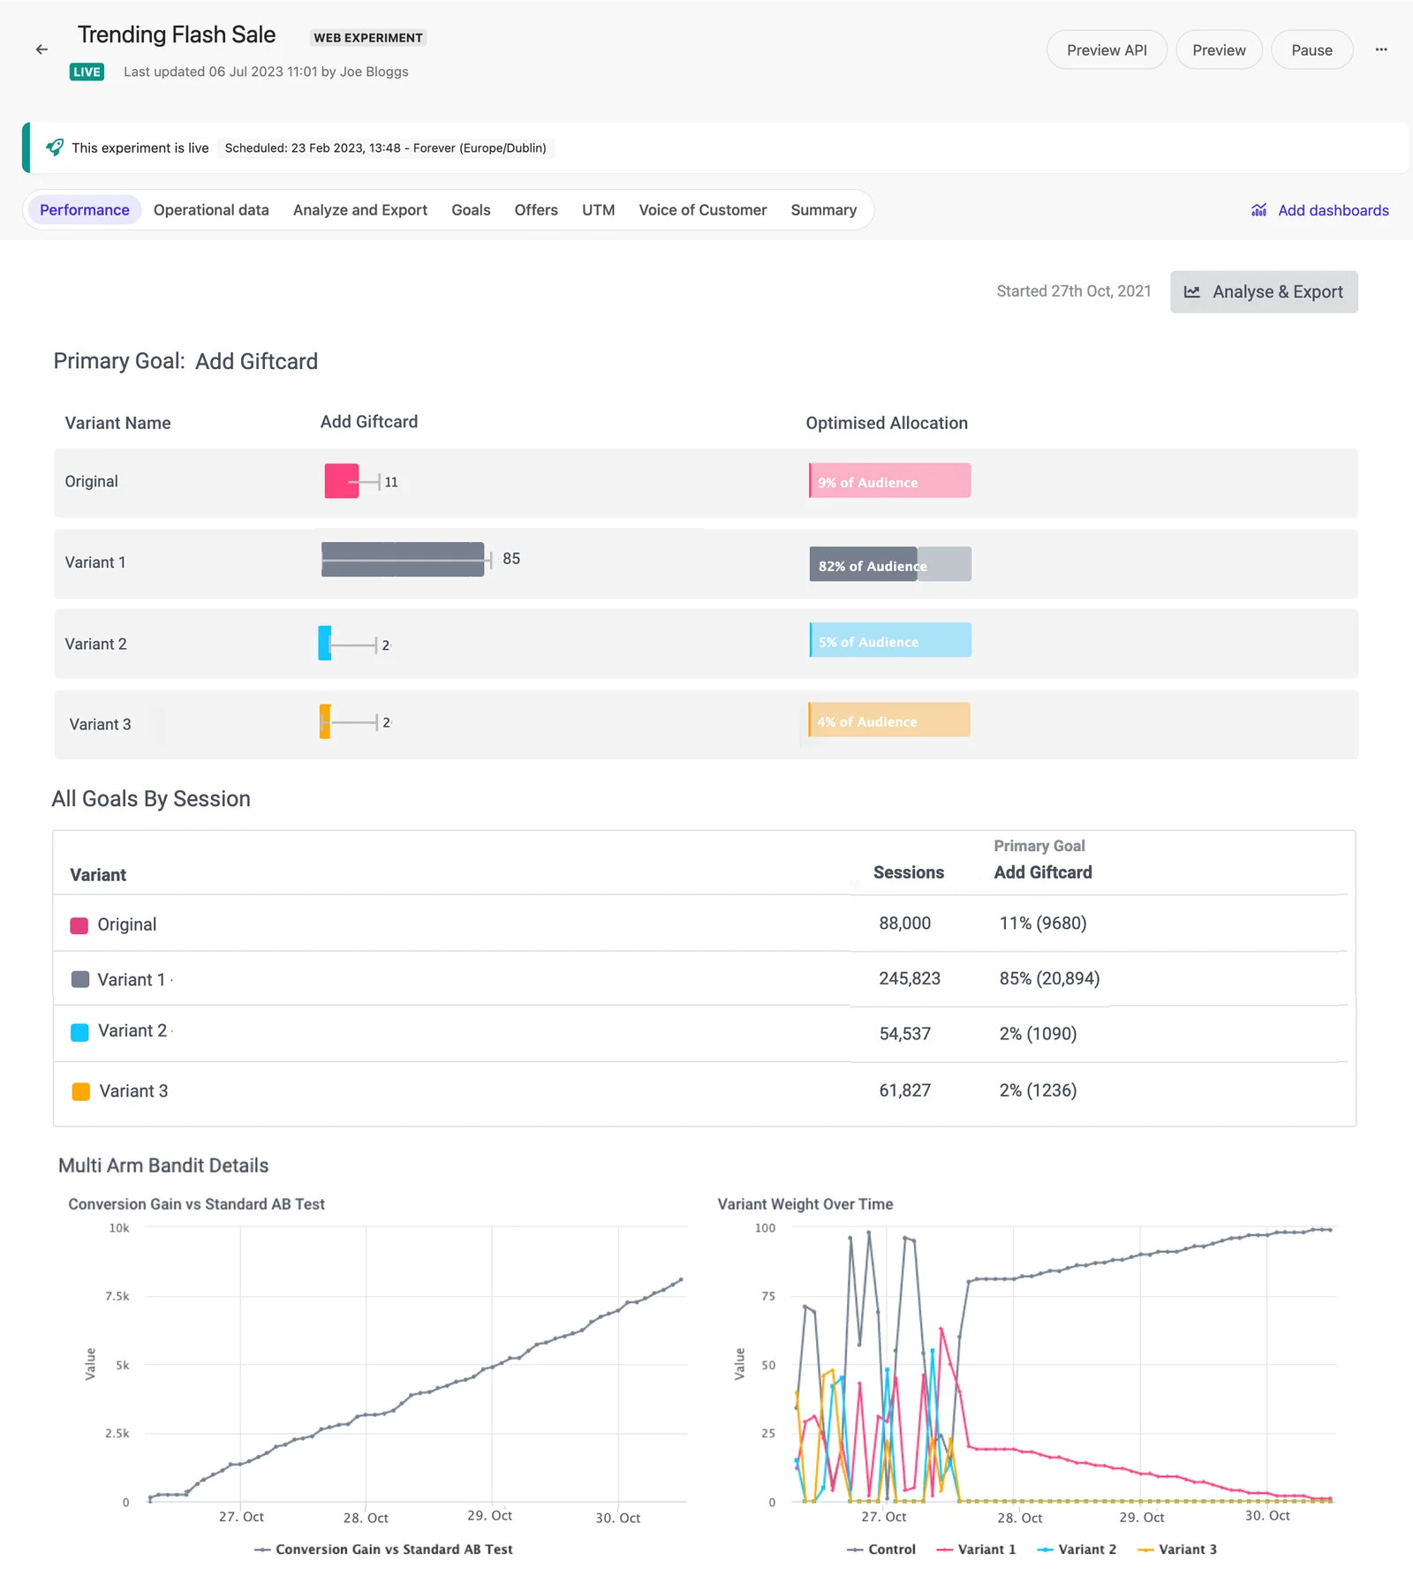The width and height of the screenshot is (1413, 1576).
Task: Click the Trending Flash Sale title
Action: (x=177, y=34)
